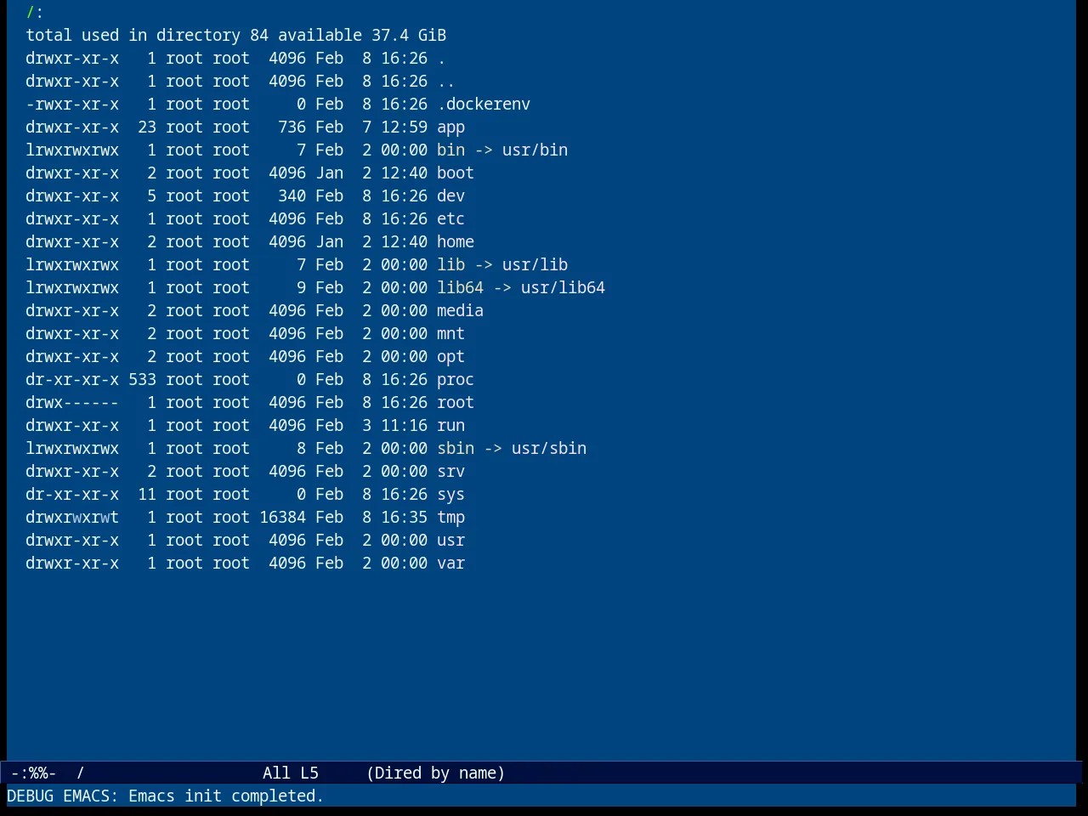Click 'All L5' position indicator
Viewport: 1088px width, 816px height.
click(291, 773)
